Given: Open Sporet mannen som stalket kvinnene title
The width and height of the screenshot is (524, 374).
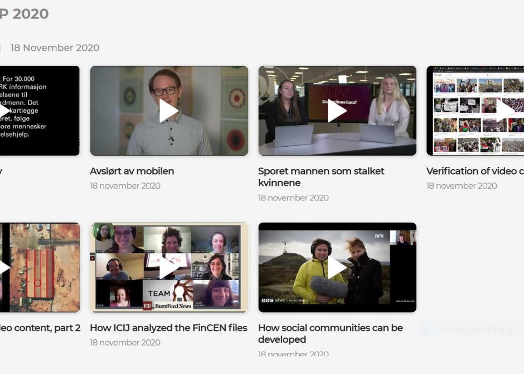Looking at the screenshot, I should (x=321, y=176).
